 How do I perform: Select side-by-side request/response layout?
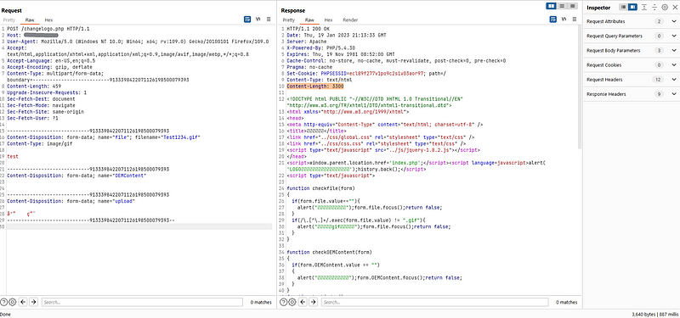tap(551, 6)
